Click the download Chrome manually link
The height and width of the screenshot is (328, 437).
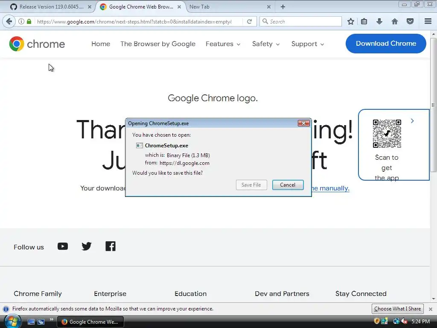coord(331,188)
